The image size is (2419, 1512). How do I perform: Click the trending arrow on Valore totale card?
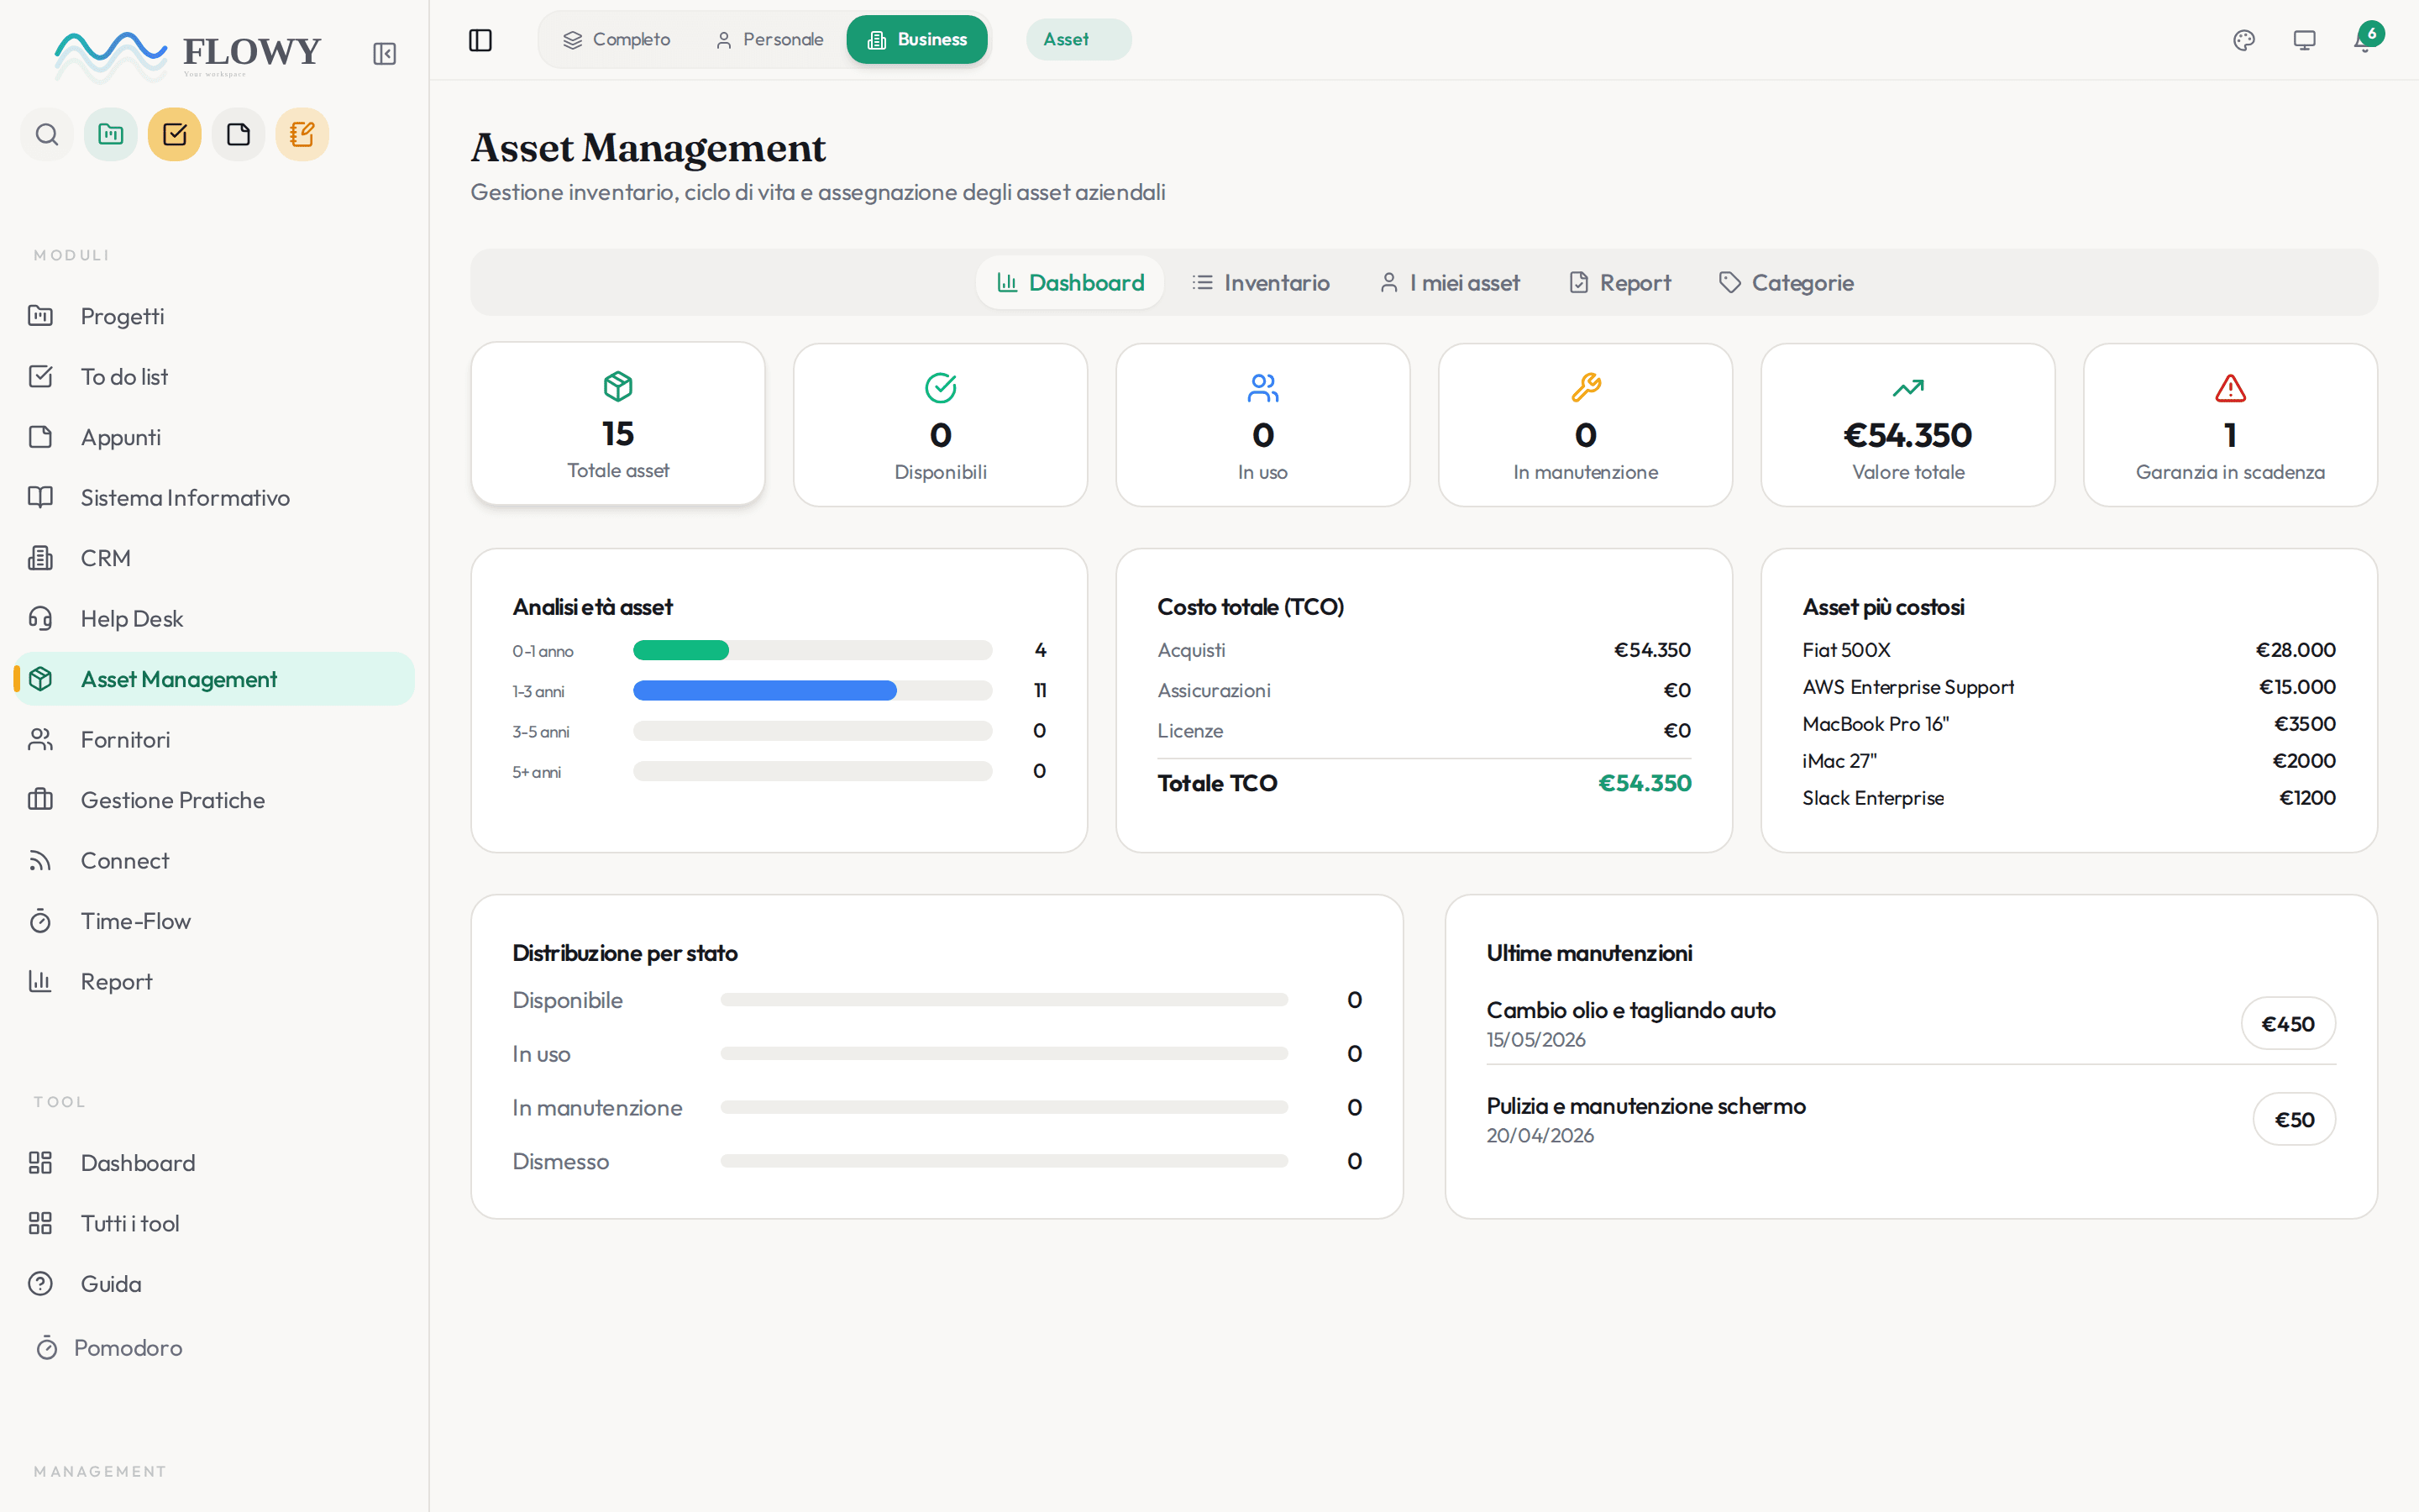tap(1908, 387)
